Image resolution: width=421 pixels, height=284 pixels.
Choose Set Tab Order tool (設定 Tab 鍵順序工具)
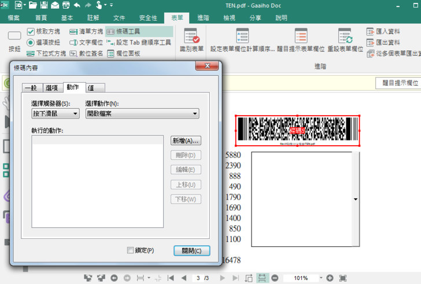[139, 42]
